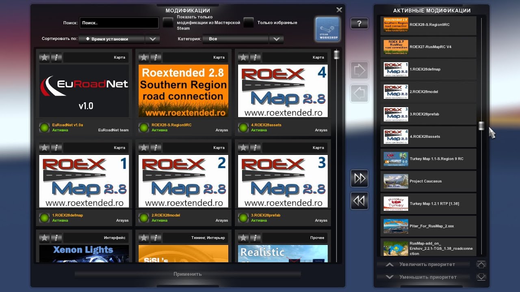This screenshot has height=292, width=520.
Task: Open the question mark help button
Action: point(359,24)
